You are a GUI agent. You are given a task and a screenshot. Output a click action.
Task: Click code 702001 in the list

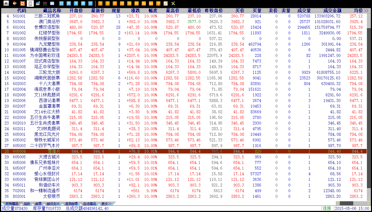pyautogui.click(x=19, y=191)
